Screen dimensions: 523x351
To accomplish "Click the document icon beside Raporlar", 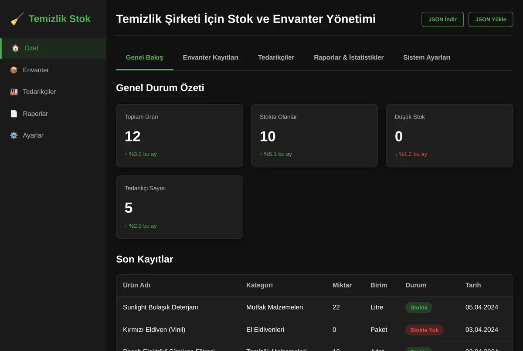I will 14,114.
